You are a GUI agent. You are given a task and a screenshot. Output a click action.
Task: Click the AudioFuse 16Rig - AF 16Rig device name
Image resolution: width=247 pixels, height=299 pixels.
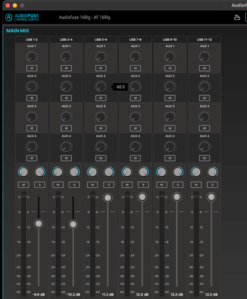coord(84,17)
